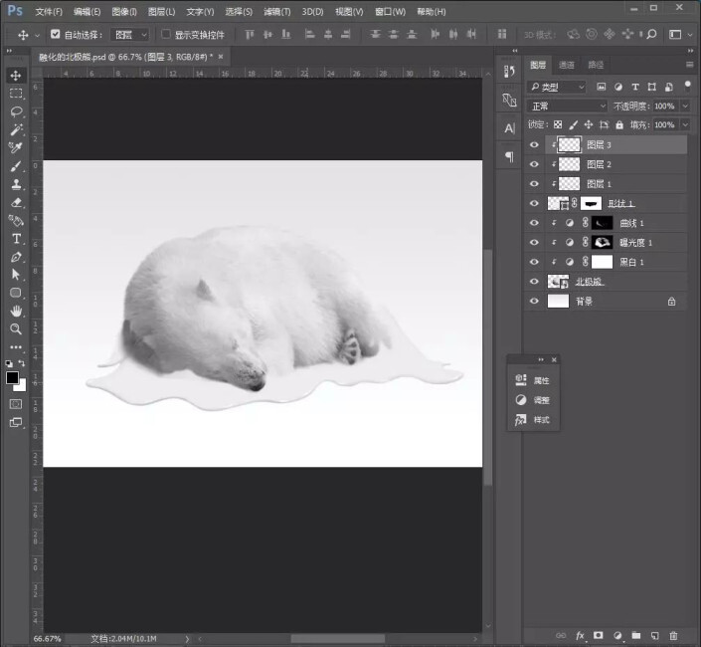This screenshot has width=701, height=647.
Task: Select the Horizontal Type tool
Action: (16, 239)
